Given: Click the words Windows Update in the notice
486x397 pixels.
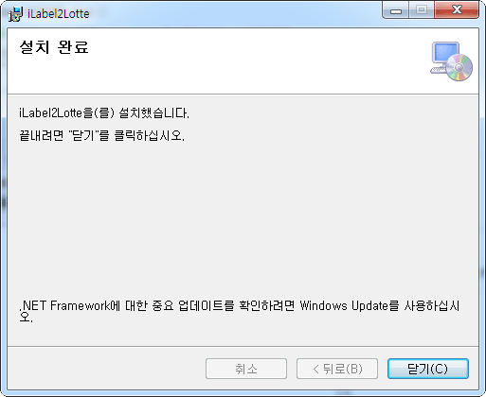Looking at the screenshot, I should point(344,305).
